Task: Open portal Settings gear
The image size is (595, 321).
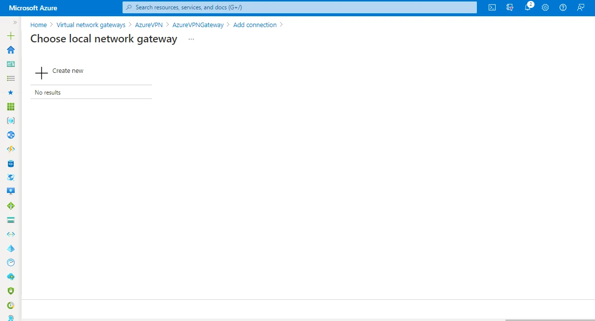Action: click(x=545, y=7)
